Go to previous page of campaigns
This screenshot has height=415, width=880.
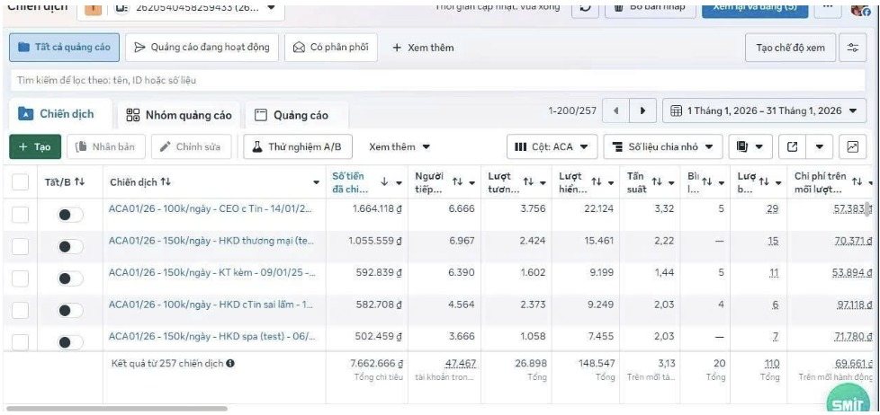[616, 110]
